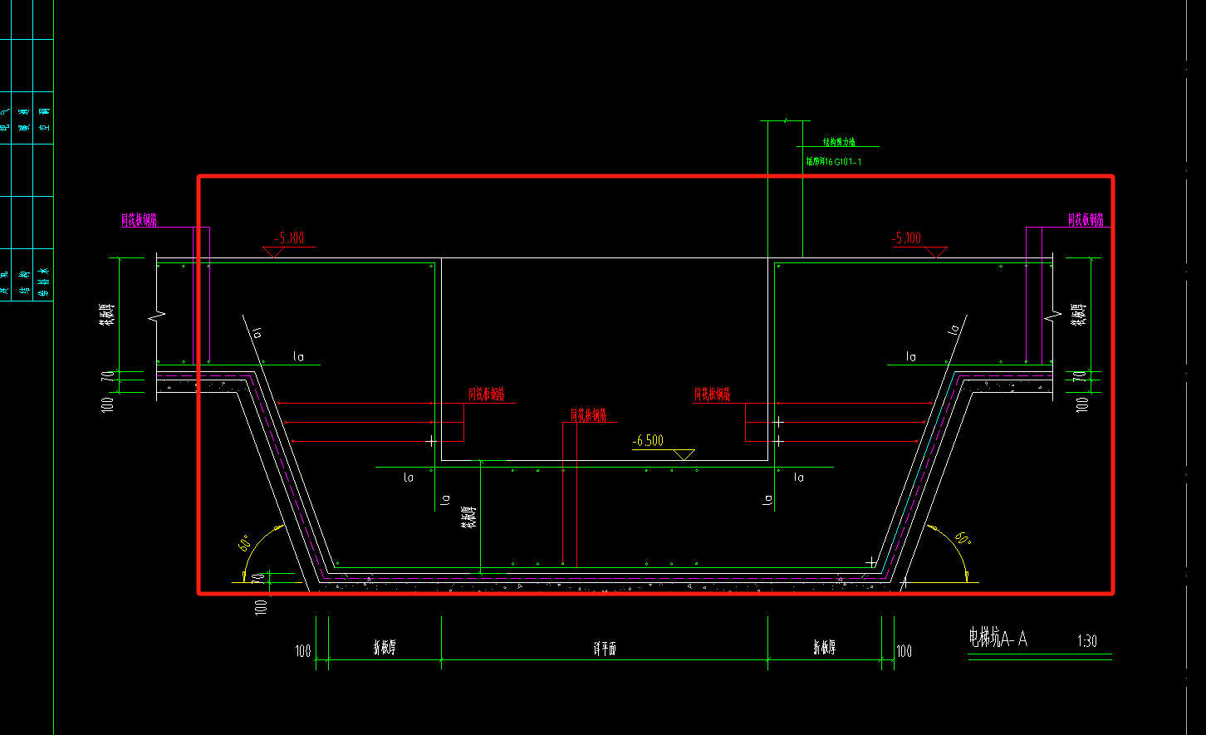Select the -6.500 elevation label
Viewport: 1206px width, 735px height.
648,441
